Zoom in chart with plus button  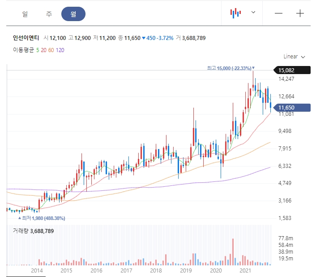[300, 13]
